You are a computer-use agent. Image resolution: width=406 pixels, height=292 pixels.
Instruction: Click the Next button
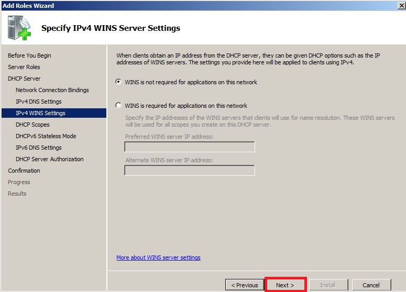point(285,285)
